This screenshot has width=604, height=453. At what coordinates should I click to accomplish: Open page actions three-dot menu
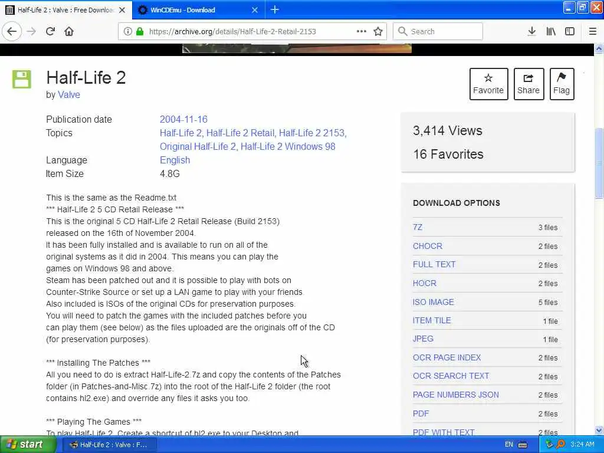click(362, 31)
